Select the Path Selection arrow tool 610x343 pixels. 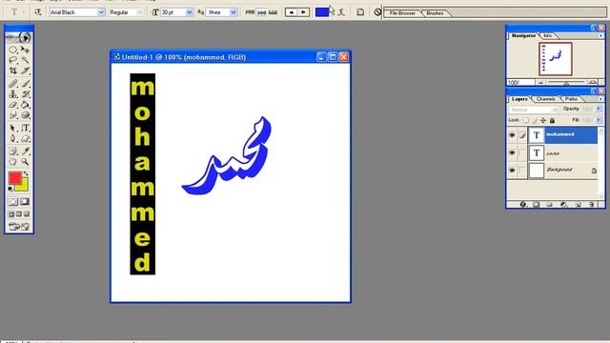pos(12,128)
